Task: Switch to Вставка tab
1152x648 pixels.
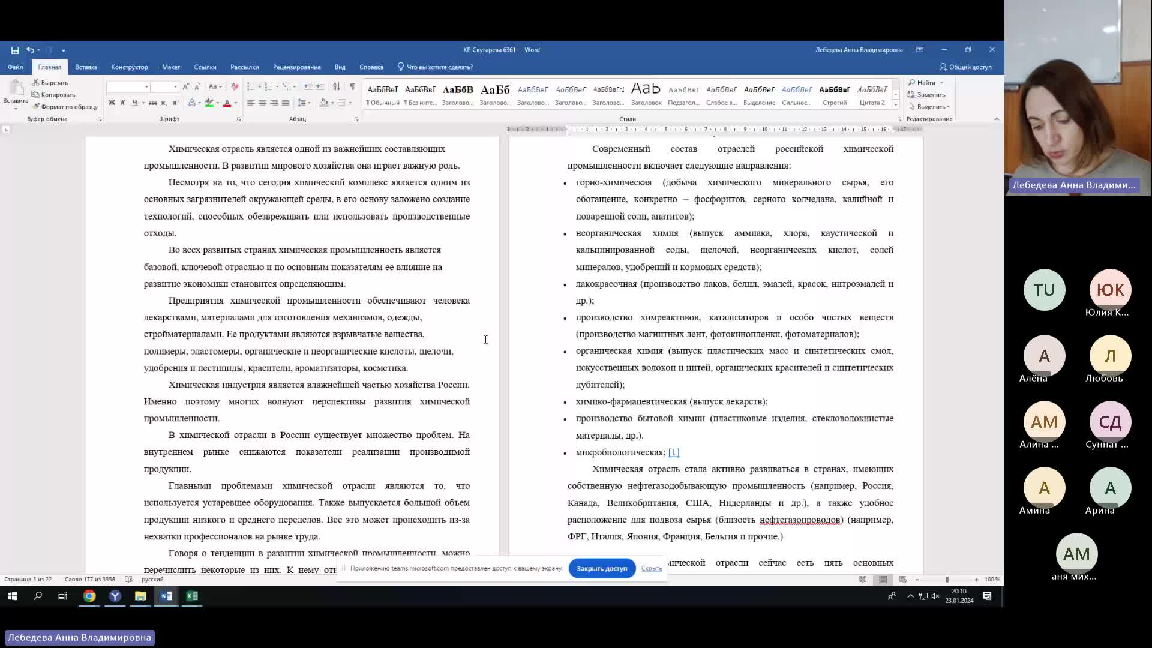Action: point(86,67)
